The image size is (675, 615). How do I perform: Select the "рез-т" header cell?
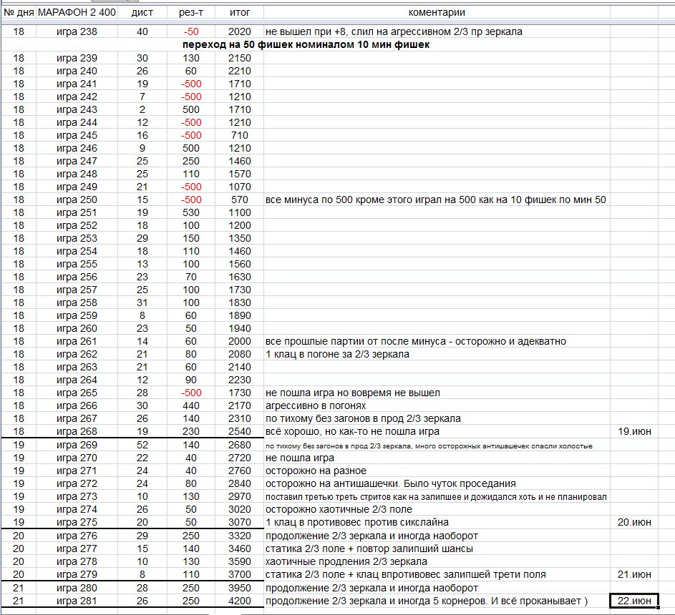tap(191, 13)
